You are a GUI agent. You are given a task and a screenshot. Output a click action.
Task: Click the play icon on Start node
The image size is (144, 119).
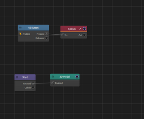[x=17, y=77]
